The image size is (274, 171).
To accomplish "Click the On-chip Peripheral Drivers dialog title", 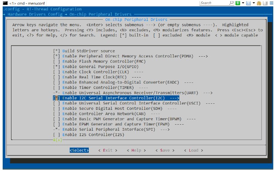I will [x=136, y=19].
